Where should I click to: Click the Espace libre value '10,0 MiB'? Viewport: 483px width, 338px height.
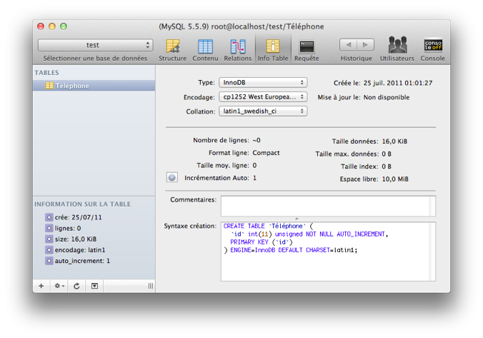click(395, 179)
